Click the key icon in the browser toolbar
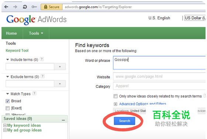207x139 pixels. [34, 7]
